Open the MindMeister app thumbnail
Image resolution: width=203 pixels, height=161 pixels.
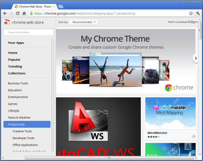pyautogui.click(x=171, y=113)
